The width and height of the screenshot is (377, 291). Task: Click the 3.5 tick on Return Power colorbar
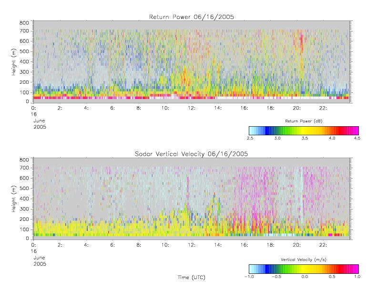click(305, 138)
